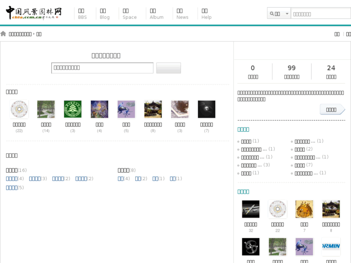Open the BBS navigation item
Image resolution: width=351 pixels, height=263 pixels.
tap(82, 14)
